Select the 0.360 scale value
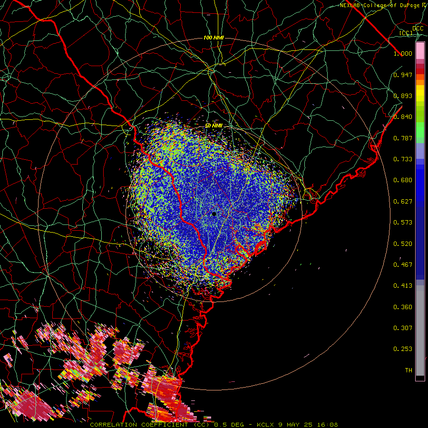Screen dimensions: 428x428 pyautogui.click(x=403, y=307)
